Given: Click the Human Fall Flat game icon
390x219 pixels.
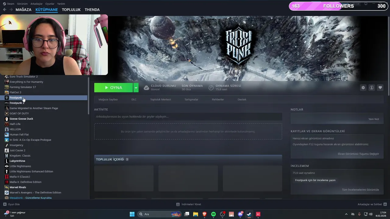Looking at the screenshot, I should pos(7,134).
